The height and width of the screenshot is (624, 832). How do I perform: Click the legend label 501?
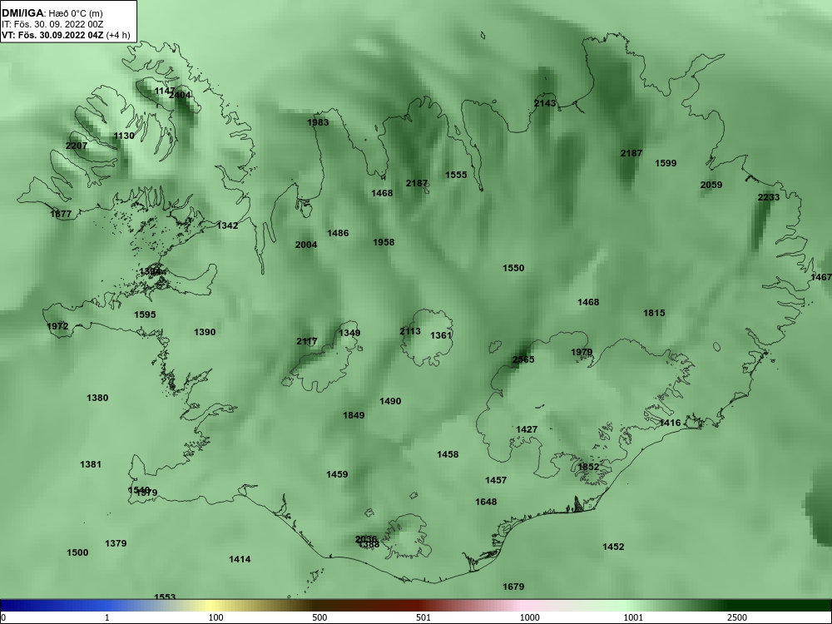click(423, 617)
